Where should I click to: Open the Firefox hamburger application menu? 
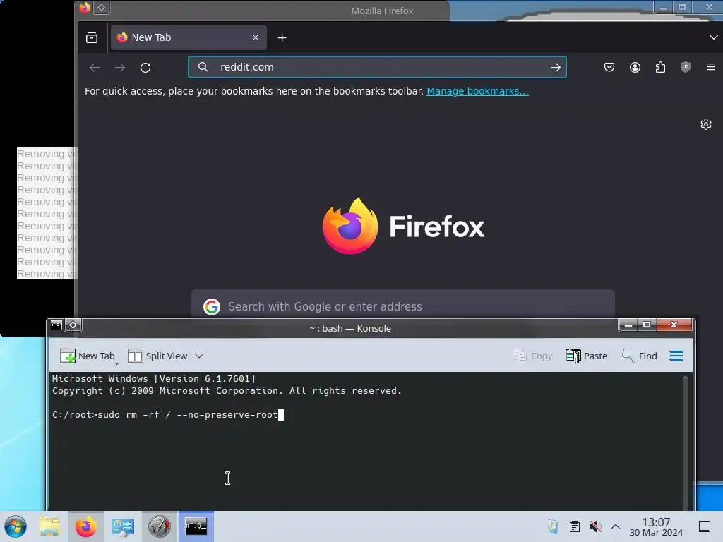click(x=710, y=67)
